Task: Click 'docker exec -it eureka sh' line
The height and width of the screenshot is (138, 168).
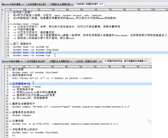Action: tap(31, 47)
